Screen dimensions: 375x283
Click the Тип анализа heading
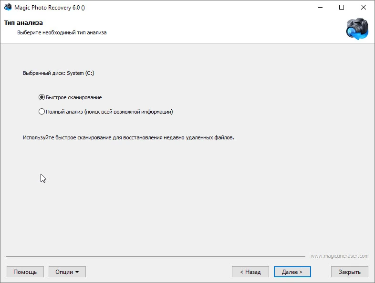[x=23, y=23]
